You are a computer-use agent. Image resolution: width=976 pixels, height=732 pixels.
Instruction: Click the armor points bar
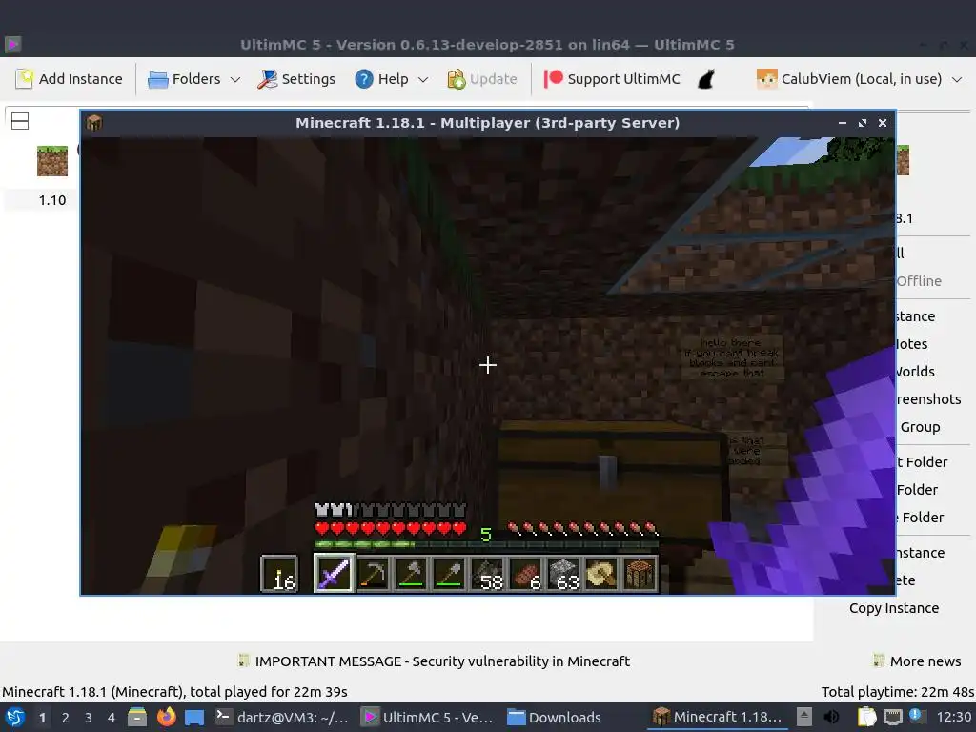pyautogui.click(x=390, y=511)
